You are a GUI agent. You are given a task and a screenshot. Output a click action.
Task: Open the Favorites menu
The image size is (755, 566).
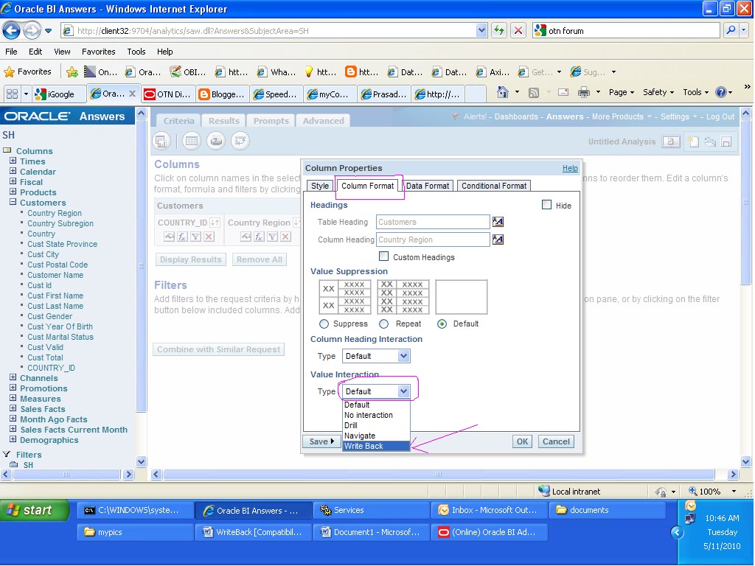click(98, 52)
